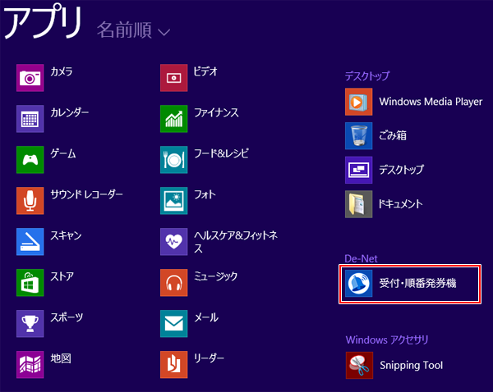493x392 pixels.
Task: Select the Windows アクセサリ group header
Action: coord(387,340)
